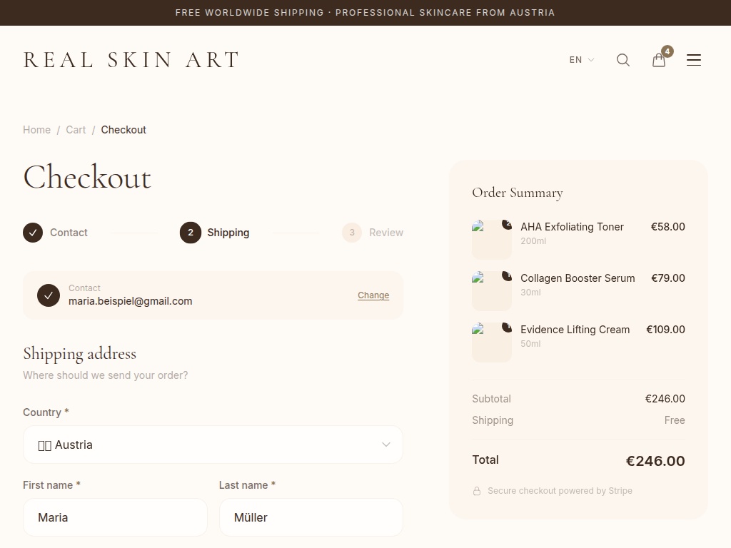Click the chevron arrow in Country field

point(386,445)
